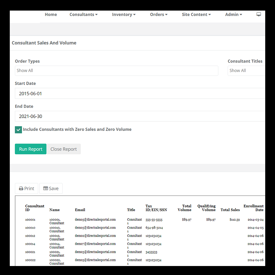275x275 pixels.
Task: Open the Order Types Show All dropdown
Action: pos(116,71)
